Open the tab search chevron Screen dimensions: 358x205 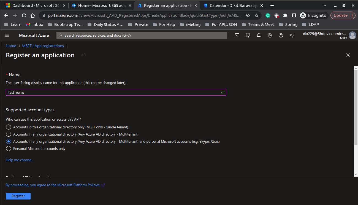325,6
